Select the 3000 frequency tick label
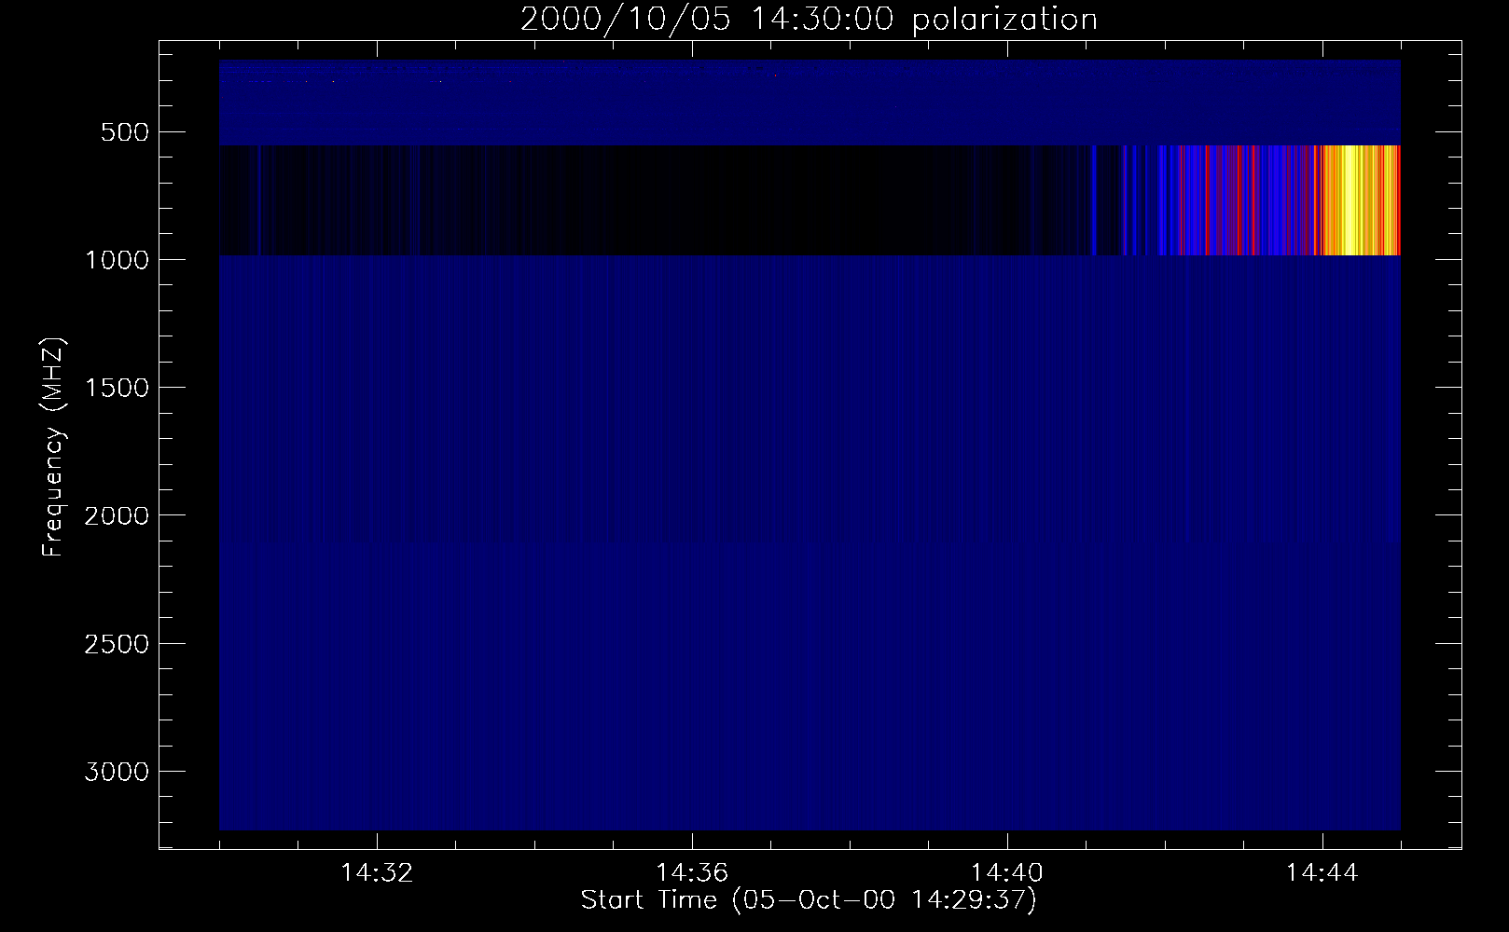The width and height of the screenshot is (1509, 932). tap(116, 772)
